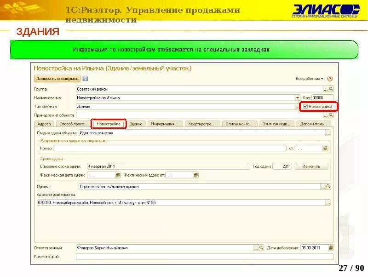This screenshot has width=368, height=276.
Task: Open calendar icon for Разрешение date
Action: [325, 148]
